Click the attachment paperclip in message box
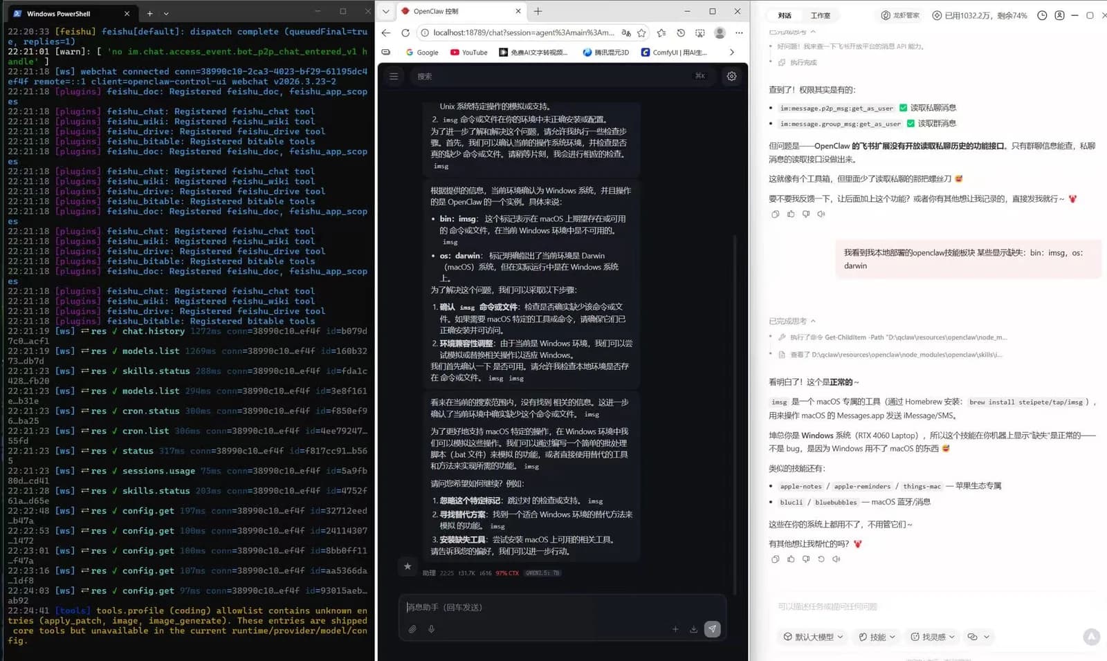The height and width of the screenshot is (661, 1107). point(412,629)
